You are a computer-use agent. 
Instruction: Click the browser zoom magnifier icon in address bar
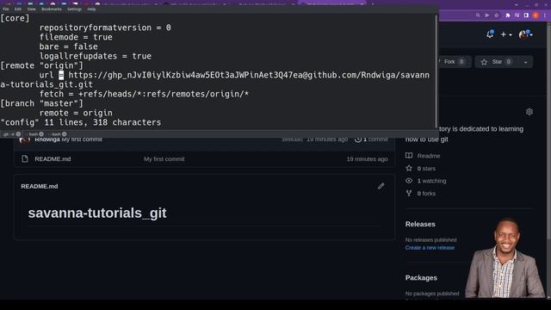(478, 15)
